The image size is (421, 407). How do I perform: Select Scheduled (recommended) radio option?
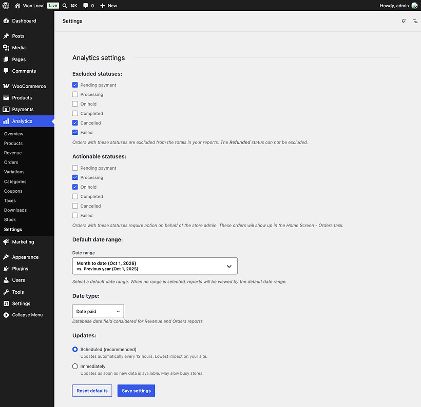pos(75,349)
